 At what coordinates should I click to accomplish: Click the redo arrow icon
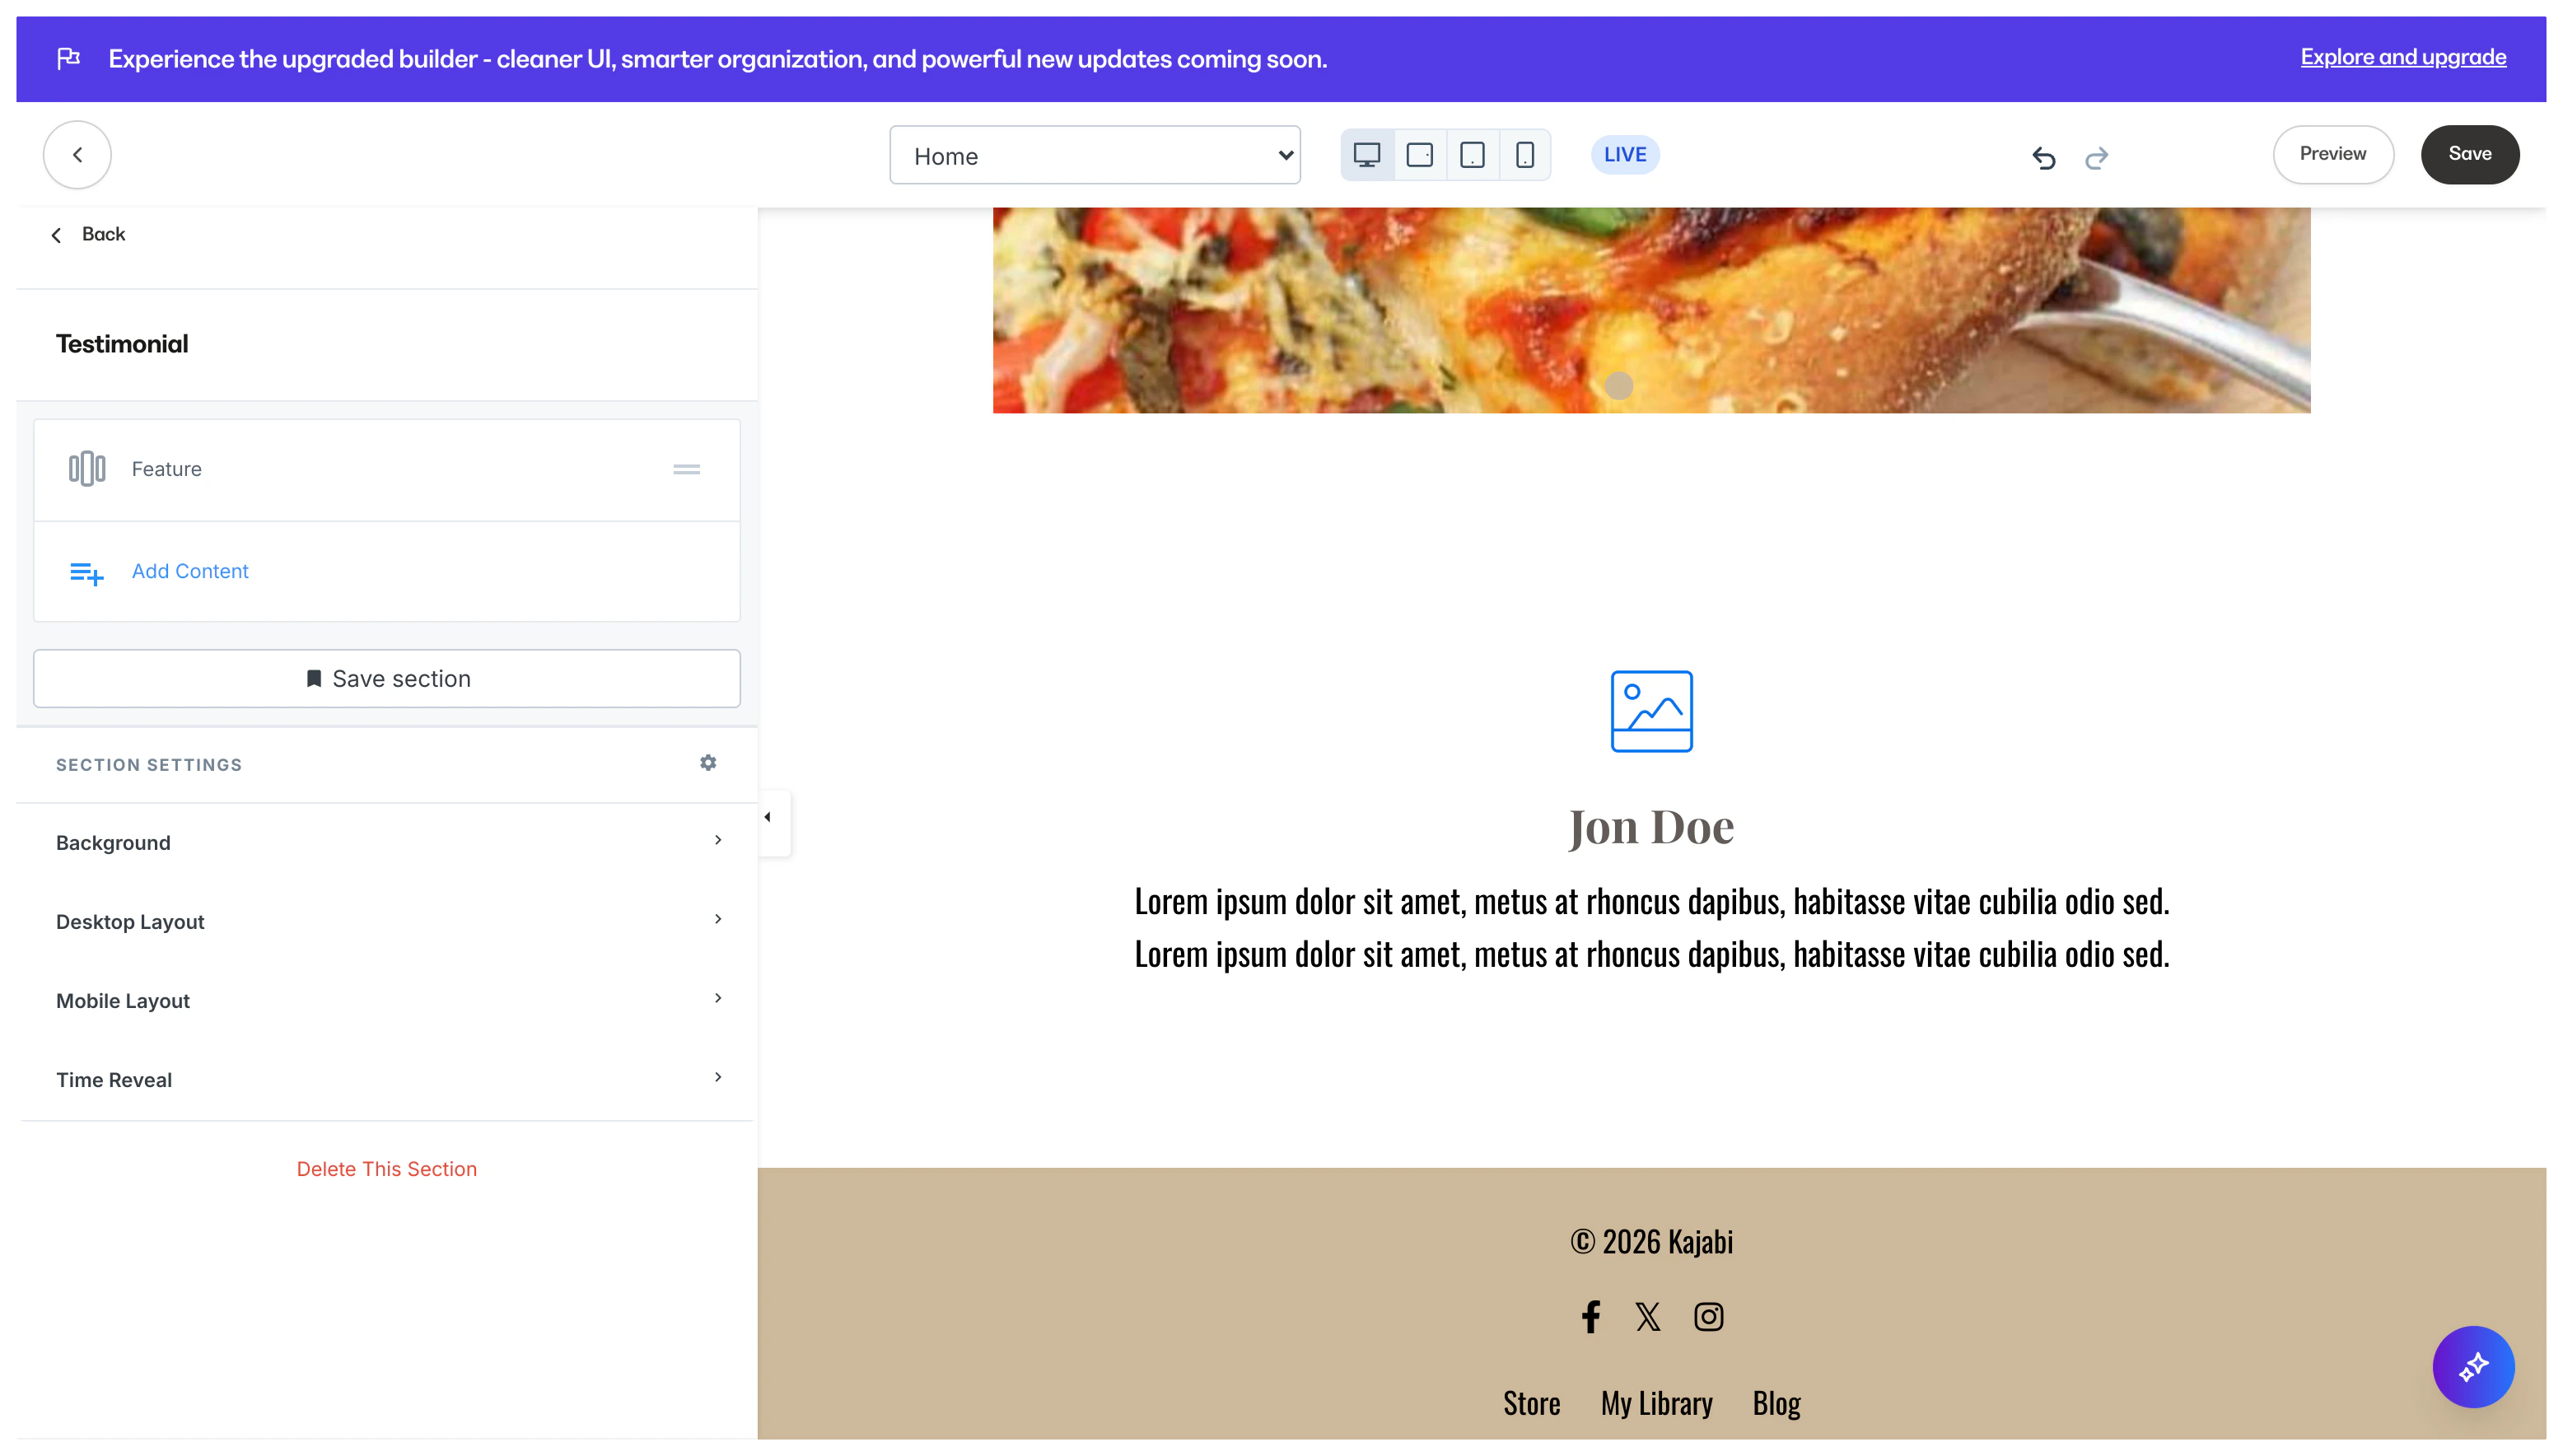2097,157
